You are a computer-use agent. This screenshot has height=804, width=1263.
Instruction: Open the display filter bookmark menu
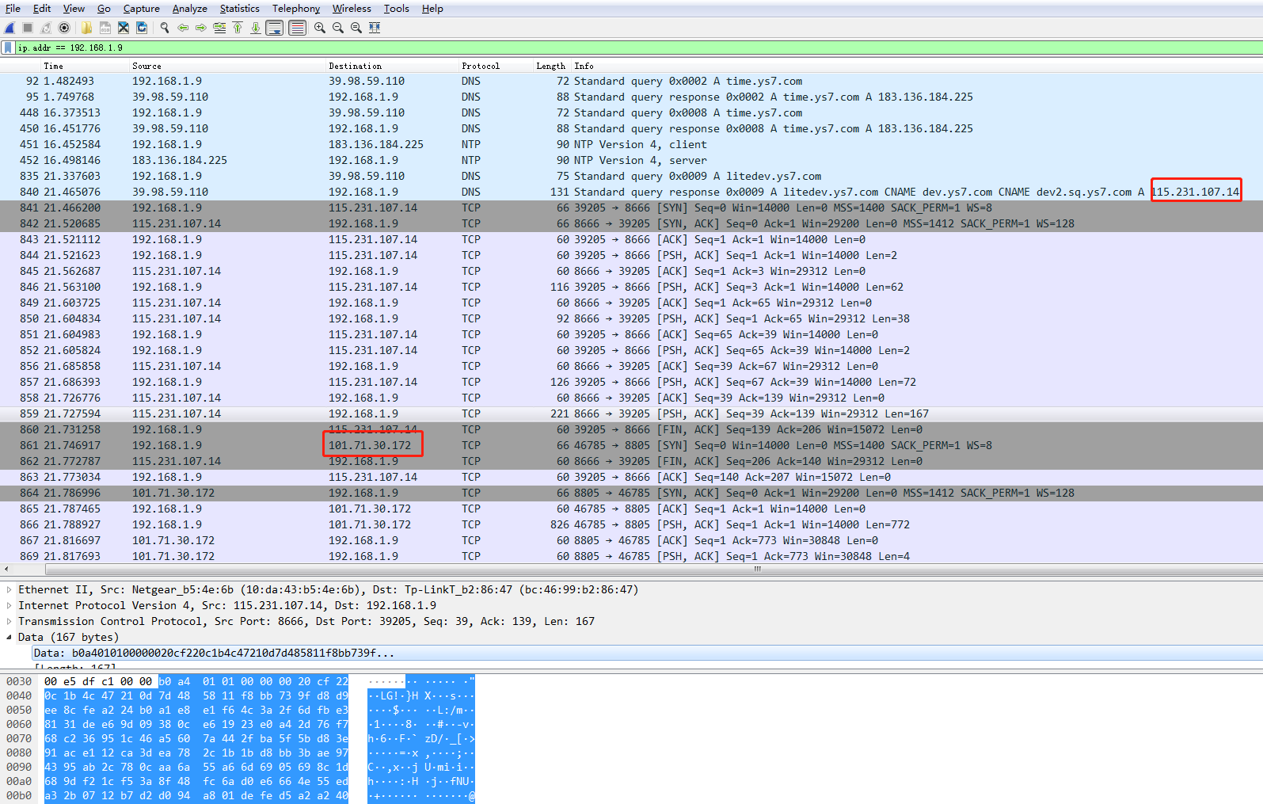[x=8, y=48]
